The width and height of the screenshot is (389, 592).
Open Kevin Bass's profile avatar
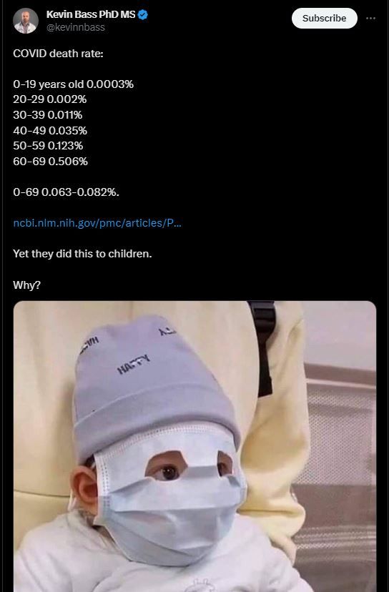tap(26, 21)
